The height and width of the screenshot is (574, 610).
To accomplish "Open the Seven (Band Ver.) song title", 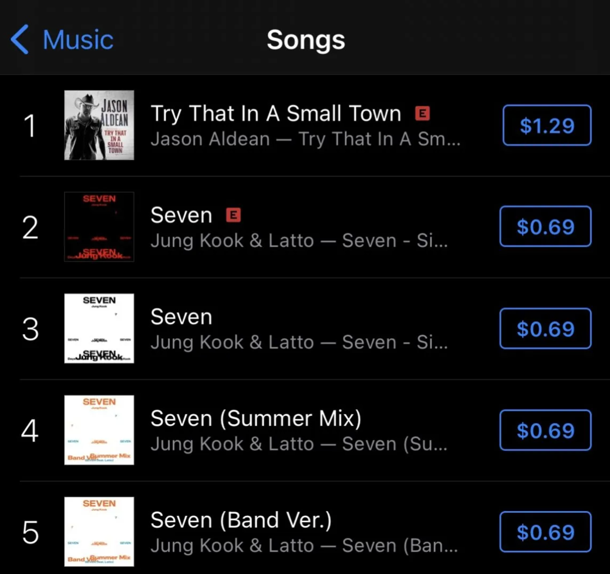I will [x=241, y=520].
